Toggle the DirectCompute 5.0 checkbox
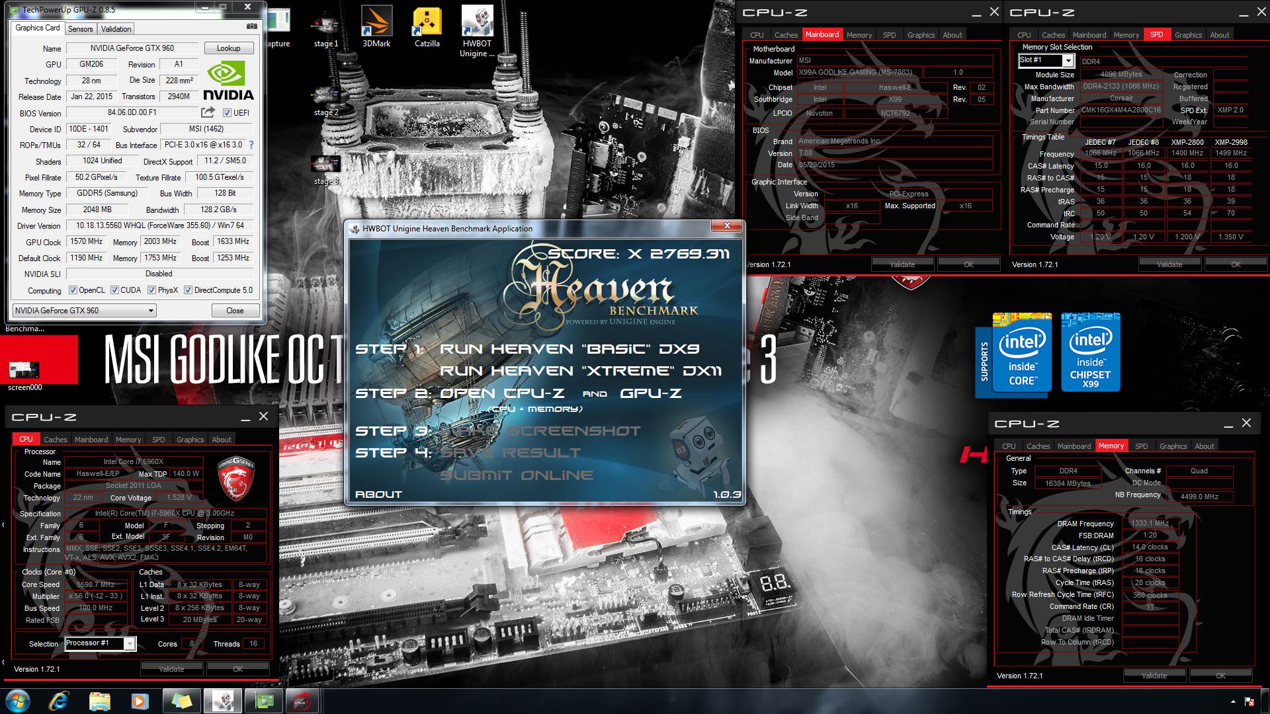Image resolution: width=1270 pixels, height=714 pixels. coord(188,290)
